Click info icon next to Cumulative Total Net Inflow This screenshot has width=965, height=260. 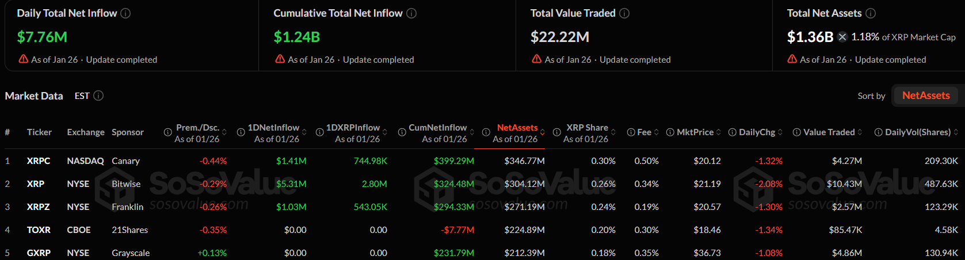[411, 13]
